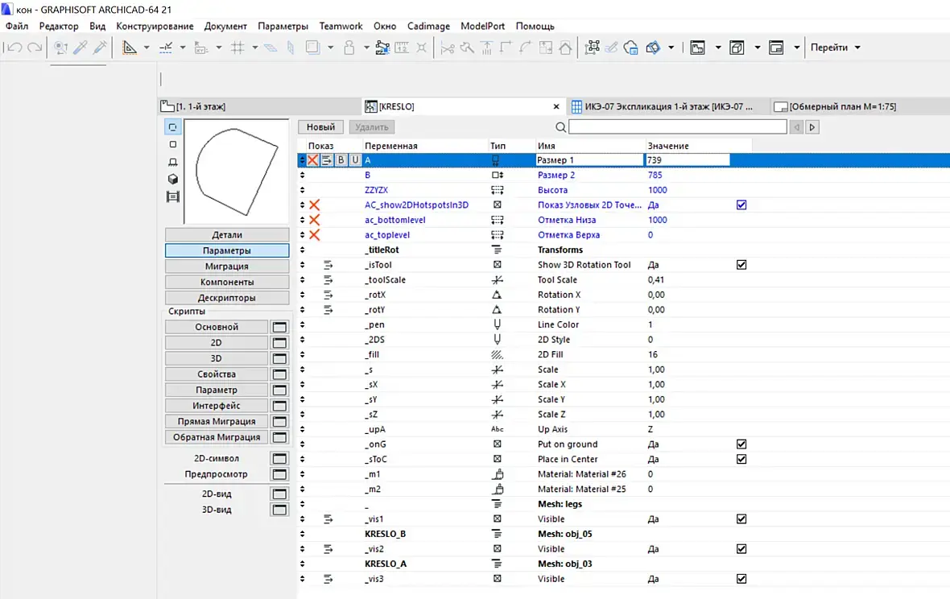Click the underline 'U' icon in row A

click(x=354, y=160)
